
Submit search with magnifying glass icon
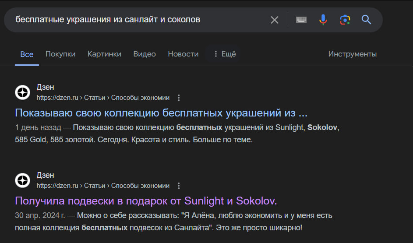click(x=366, y=20)
